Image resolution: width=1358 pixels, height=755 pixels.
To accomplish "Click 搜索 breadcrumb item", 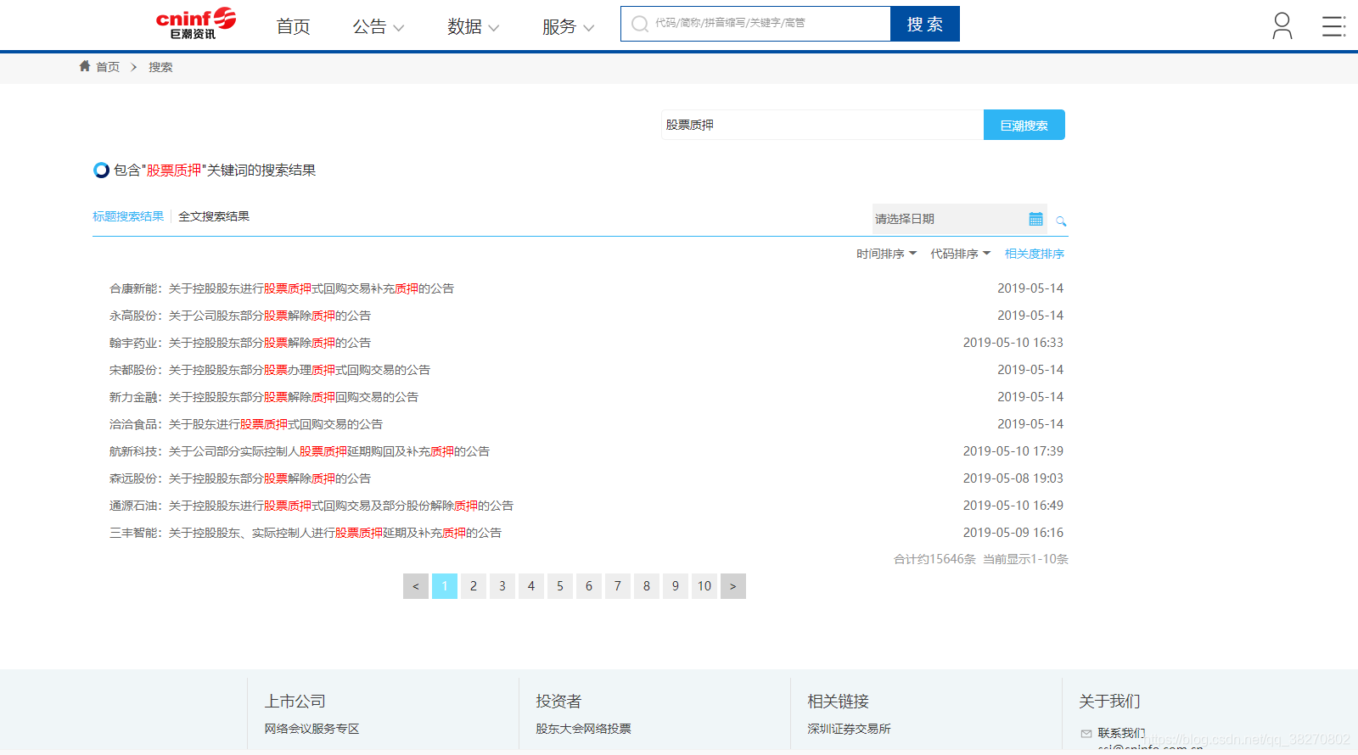I will [160, 67].
